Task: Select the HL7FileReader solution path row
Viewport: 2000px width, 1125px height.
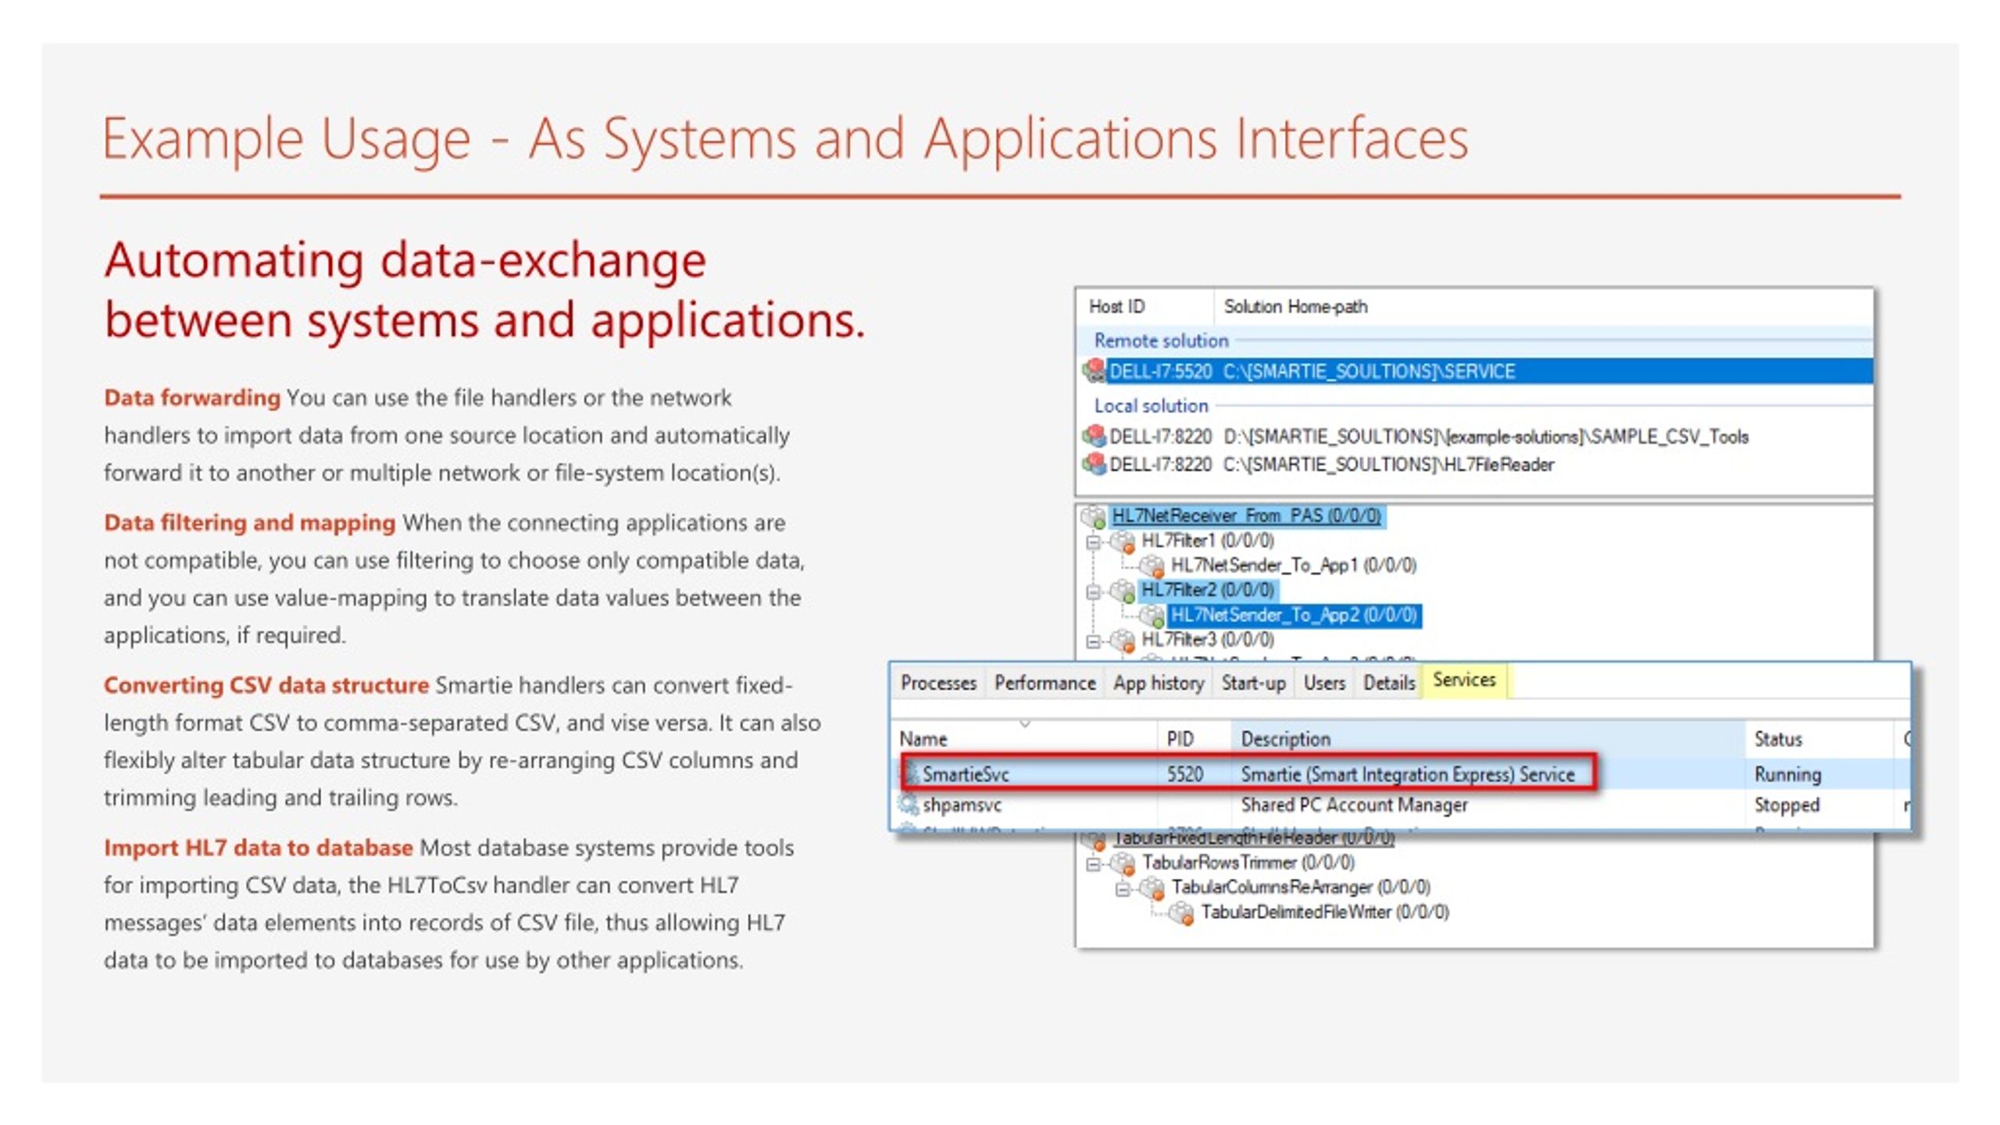Action: (x=1477, y=465)
